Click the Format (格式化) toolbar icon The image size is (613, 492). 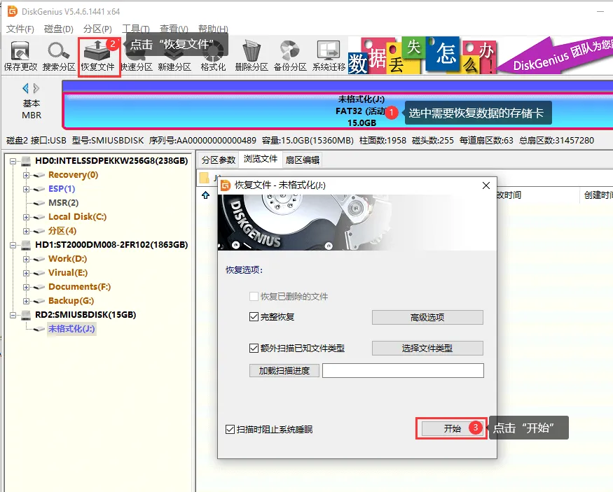213,56
